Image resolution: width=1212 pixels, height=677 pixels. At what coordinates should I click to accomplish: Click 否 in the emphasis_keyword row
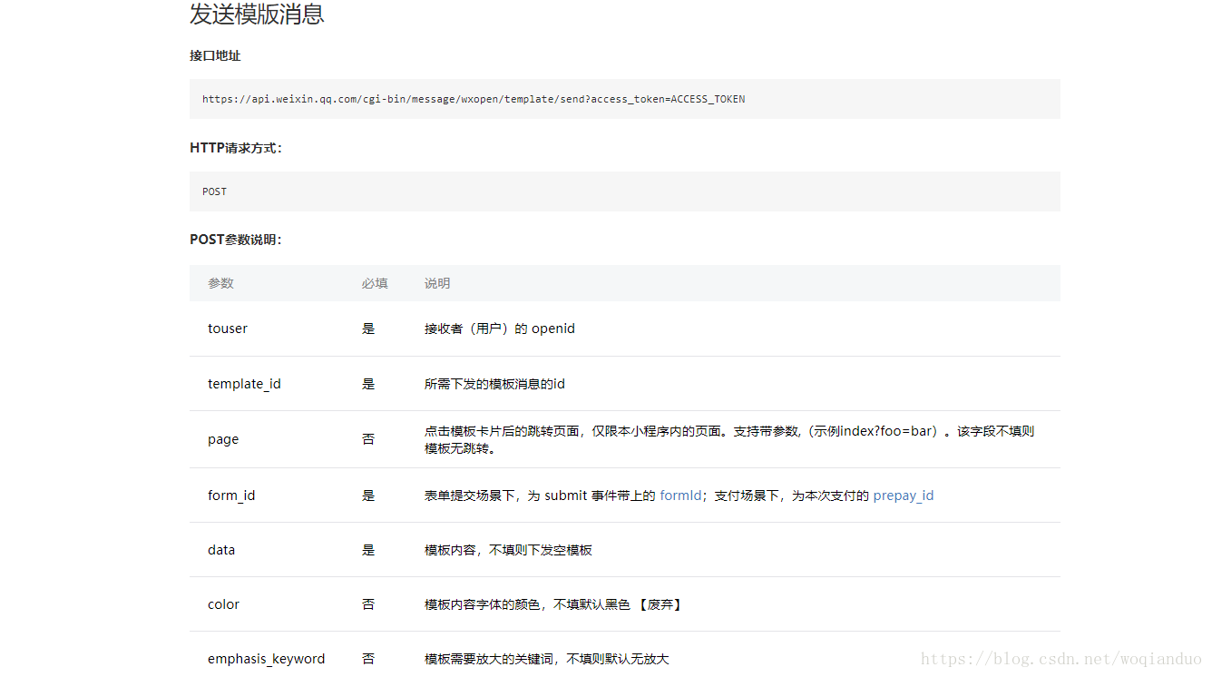368,659
